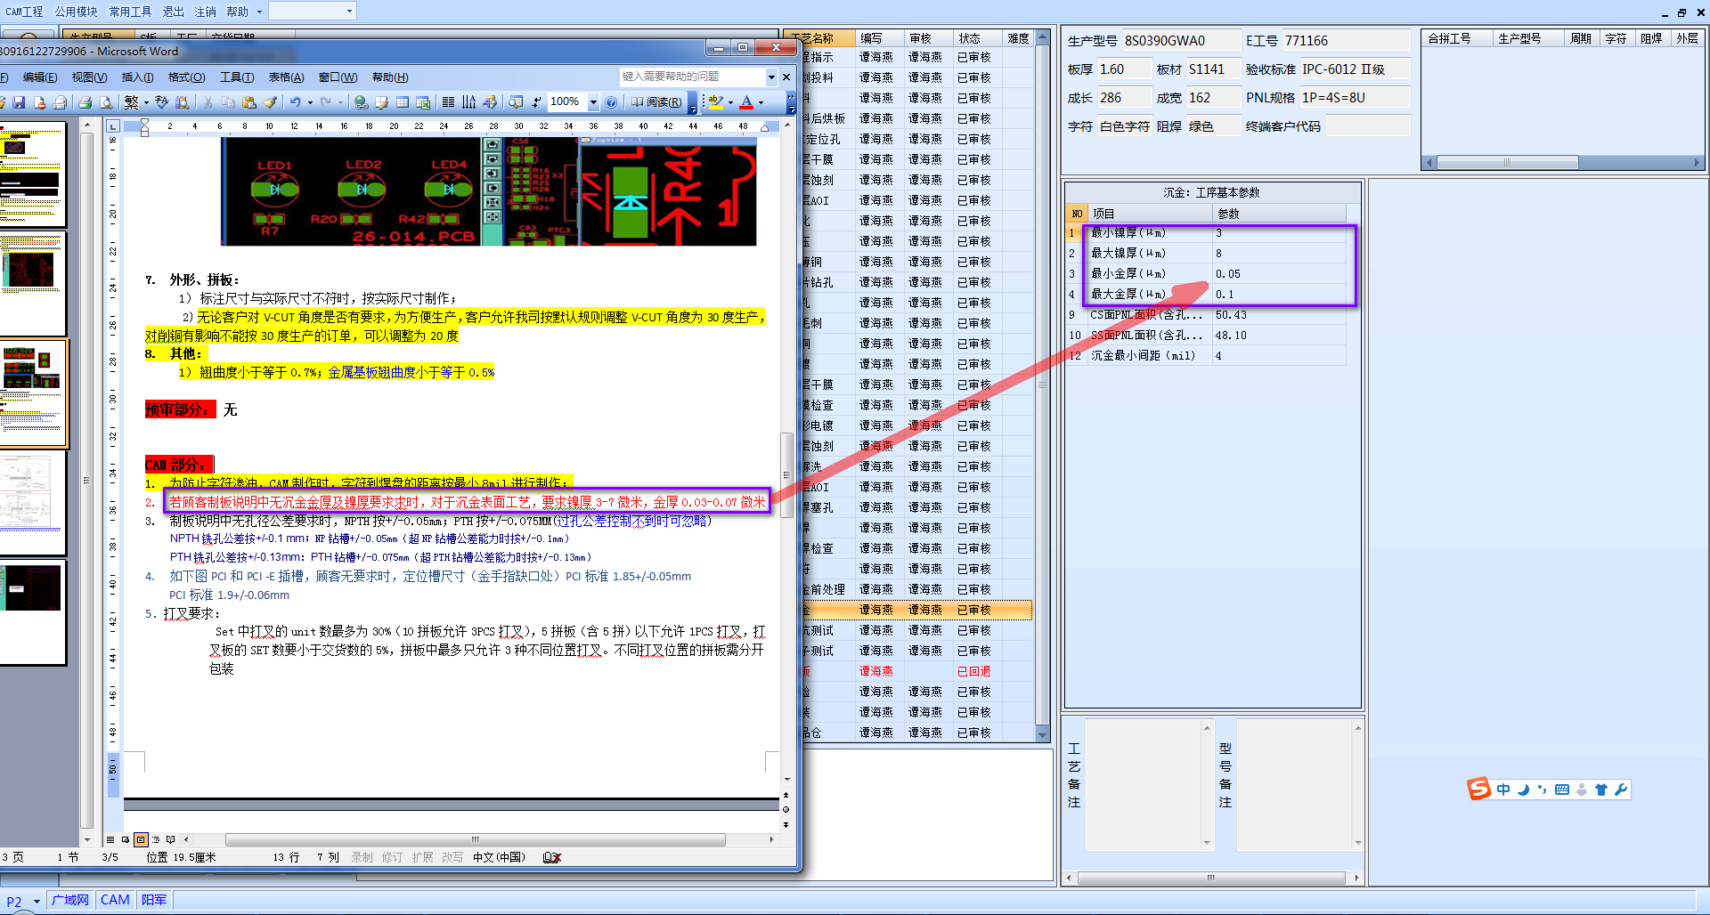The width and height of the screenshot is (1710, 915).
Task: Click the Insert Table icon
Action: coord(402,102)
